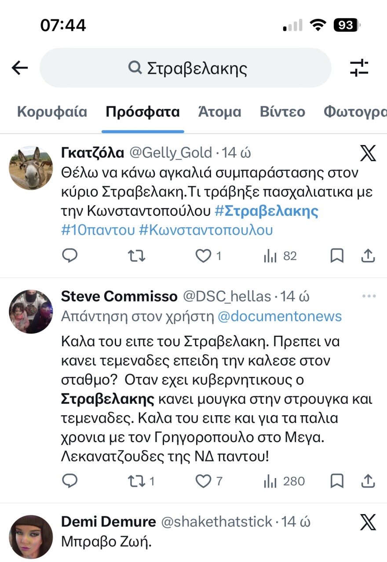Like Γκατζόλα's tweet
387x562 pixels.
tap(204, 256)
